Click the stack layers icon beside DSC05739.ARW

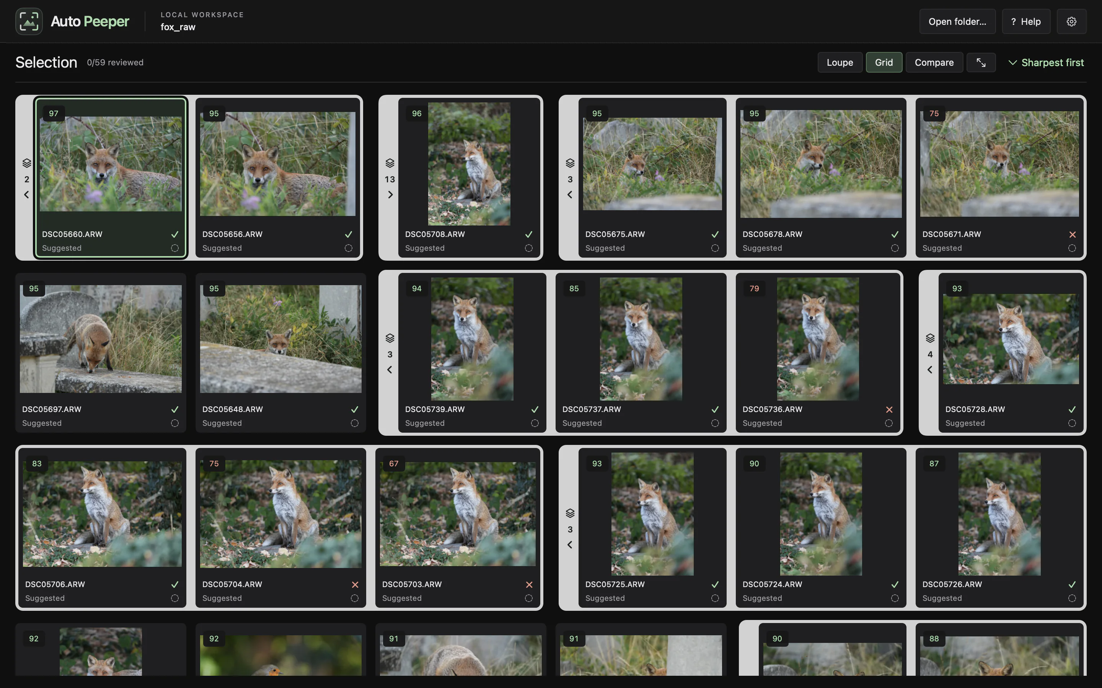[390, 338]
